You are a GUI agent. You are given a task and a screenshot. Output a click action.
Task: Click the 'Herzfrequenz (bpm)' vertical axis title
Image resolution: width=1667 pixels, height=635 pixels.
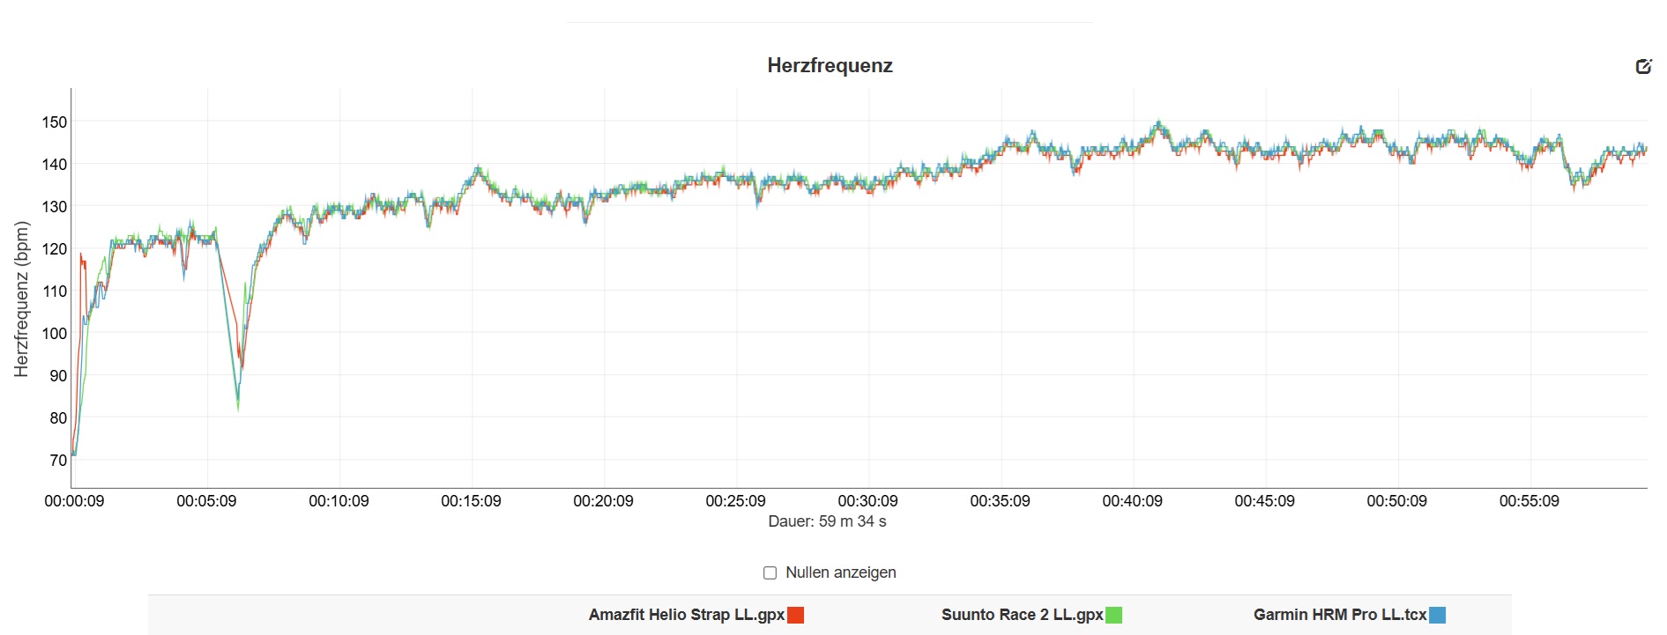[21, 299]
